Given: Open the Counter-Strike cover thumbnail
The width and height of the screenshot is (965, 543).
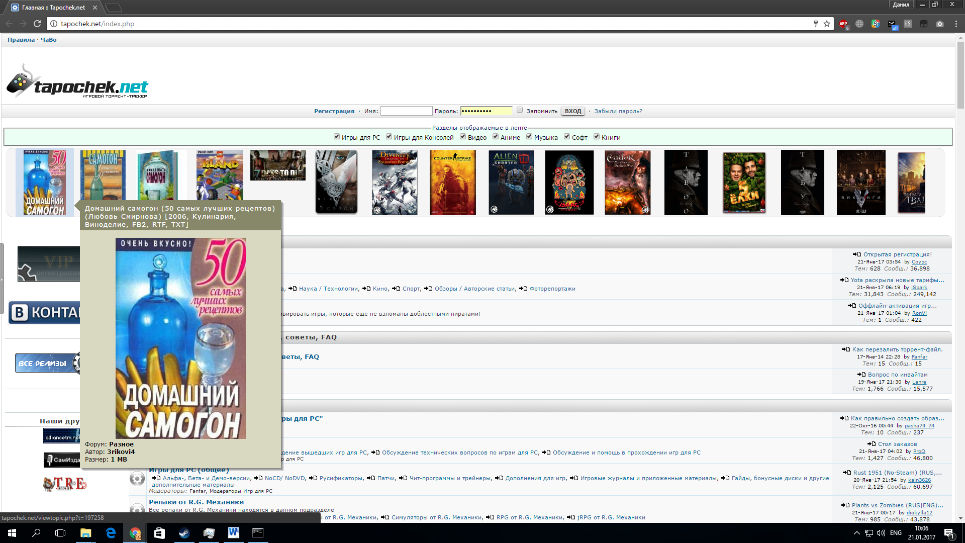Looking at the screenshot, I should point(453,183).
